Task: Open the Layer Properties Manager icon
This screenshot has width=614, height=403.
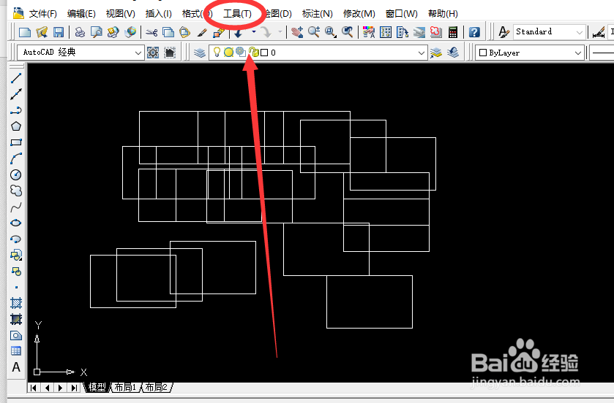Action: tap(200, 53)
